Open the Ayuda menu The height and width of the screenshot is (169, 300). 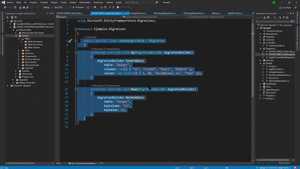coord(119,2)
